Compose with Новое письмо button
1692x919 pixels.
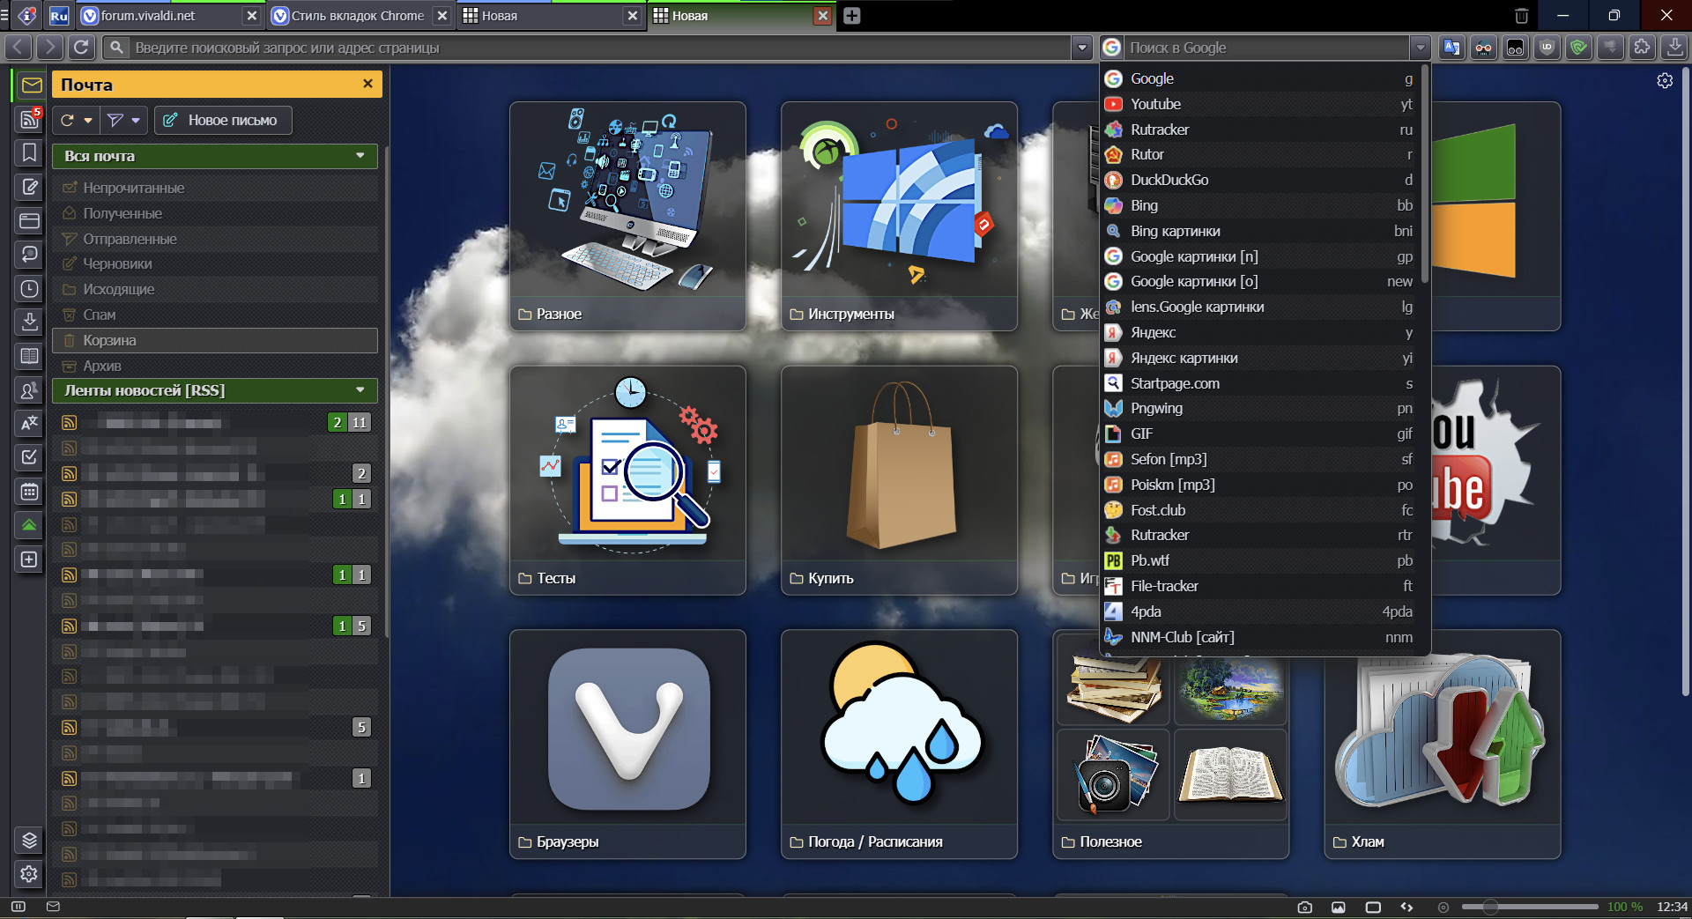coord(223,120)
